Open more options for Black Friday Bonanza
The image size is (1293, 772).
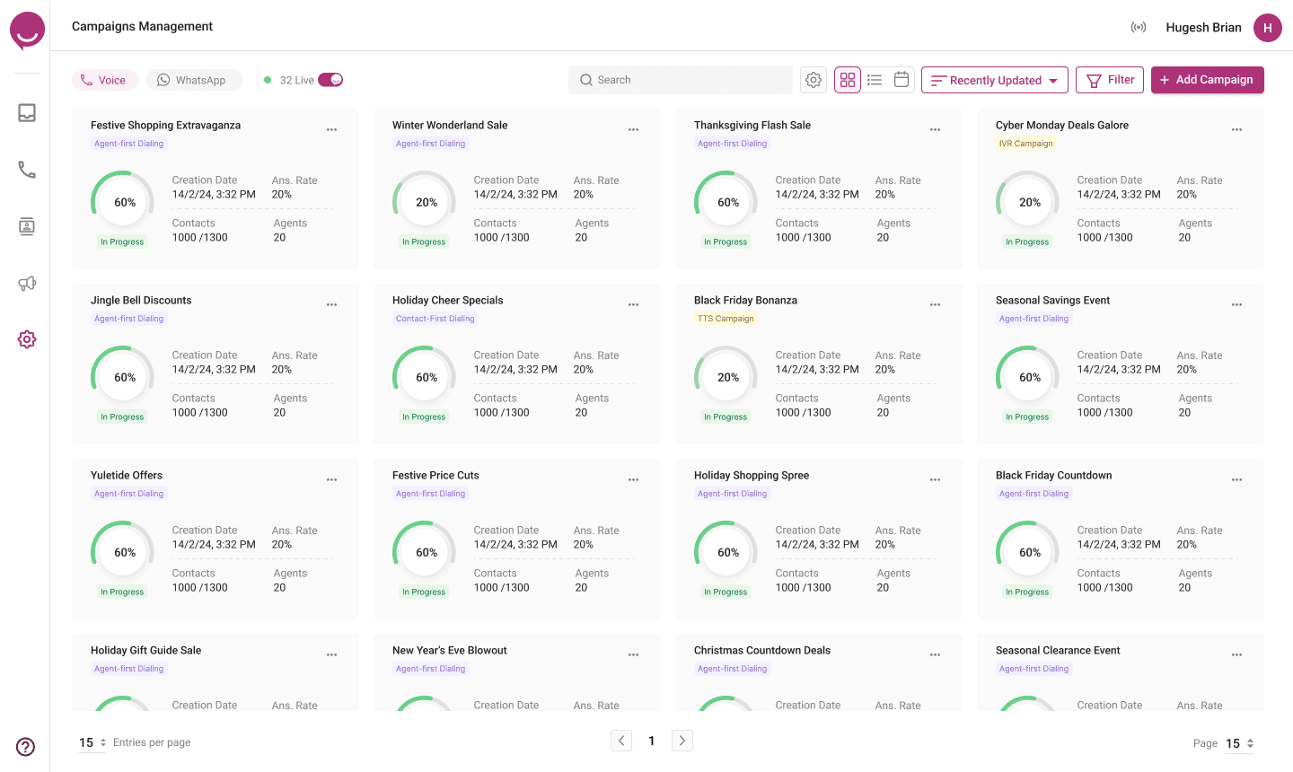[x=936, y=304]
